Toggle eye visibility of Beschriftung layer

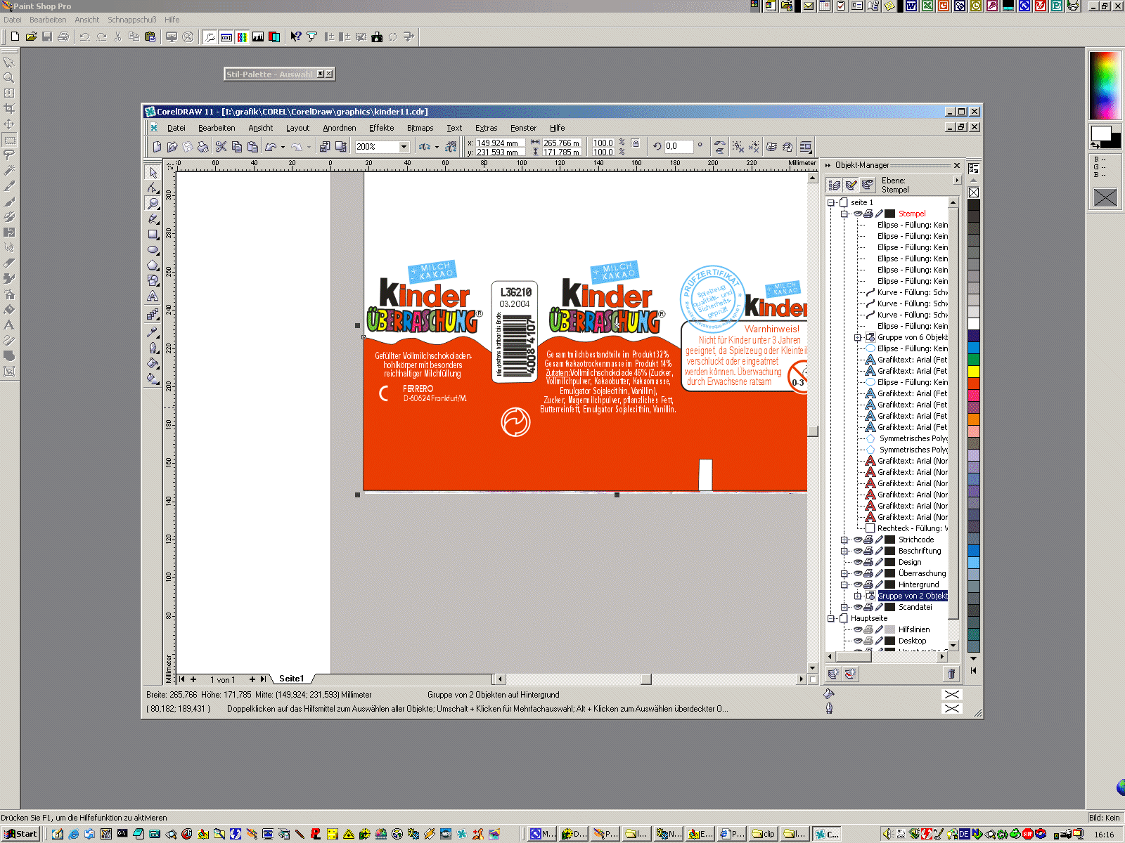(x=858, y=551)
